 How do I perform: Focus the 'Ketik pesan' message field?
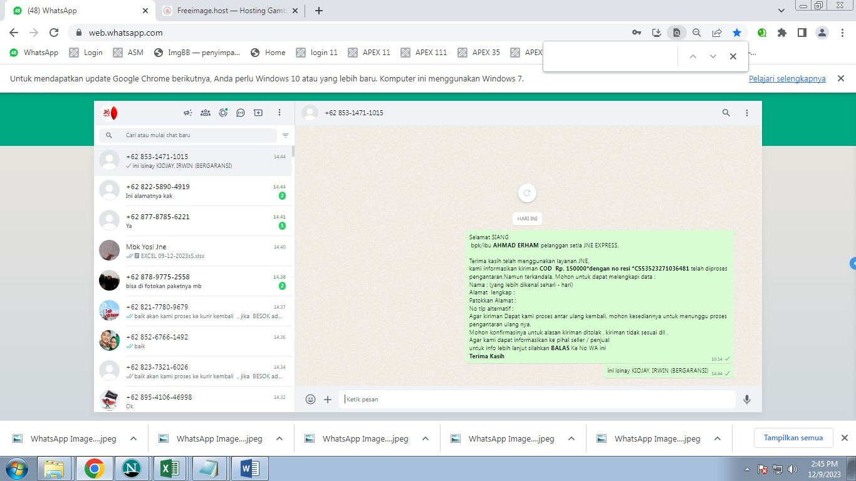(x=537, y=399)
